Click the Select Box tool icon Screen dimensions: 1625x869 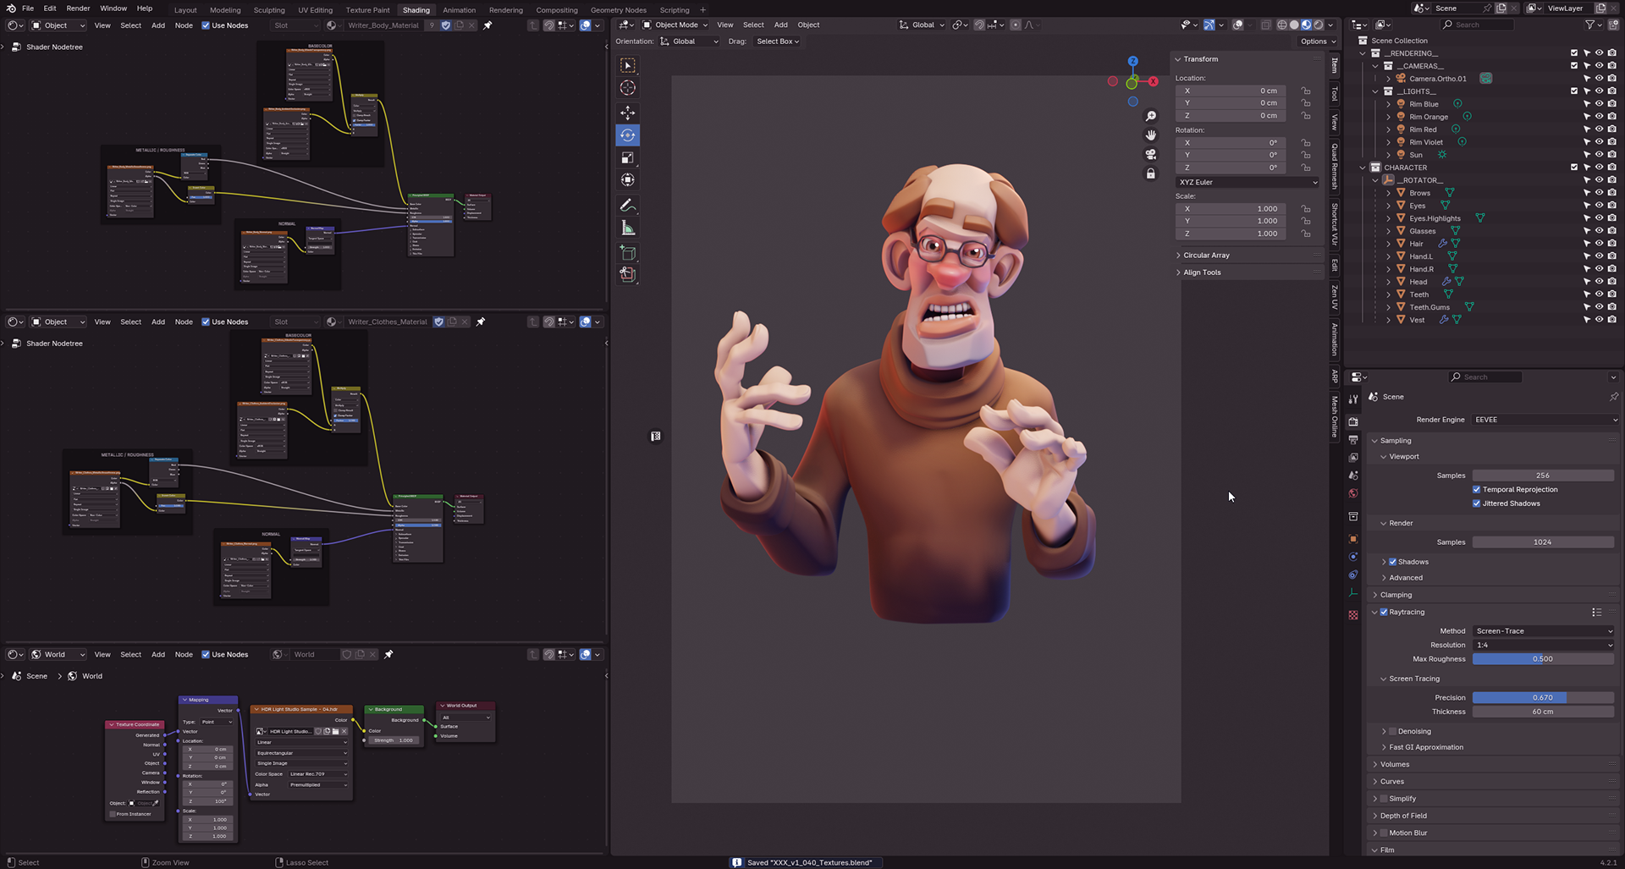[x=627, y=65]
